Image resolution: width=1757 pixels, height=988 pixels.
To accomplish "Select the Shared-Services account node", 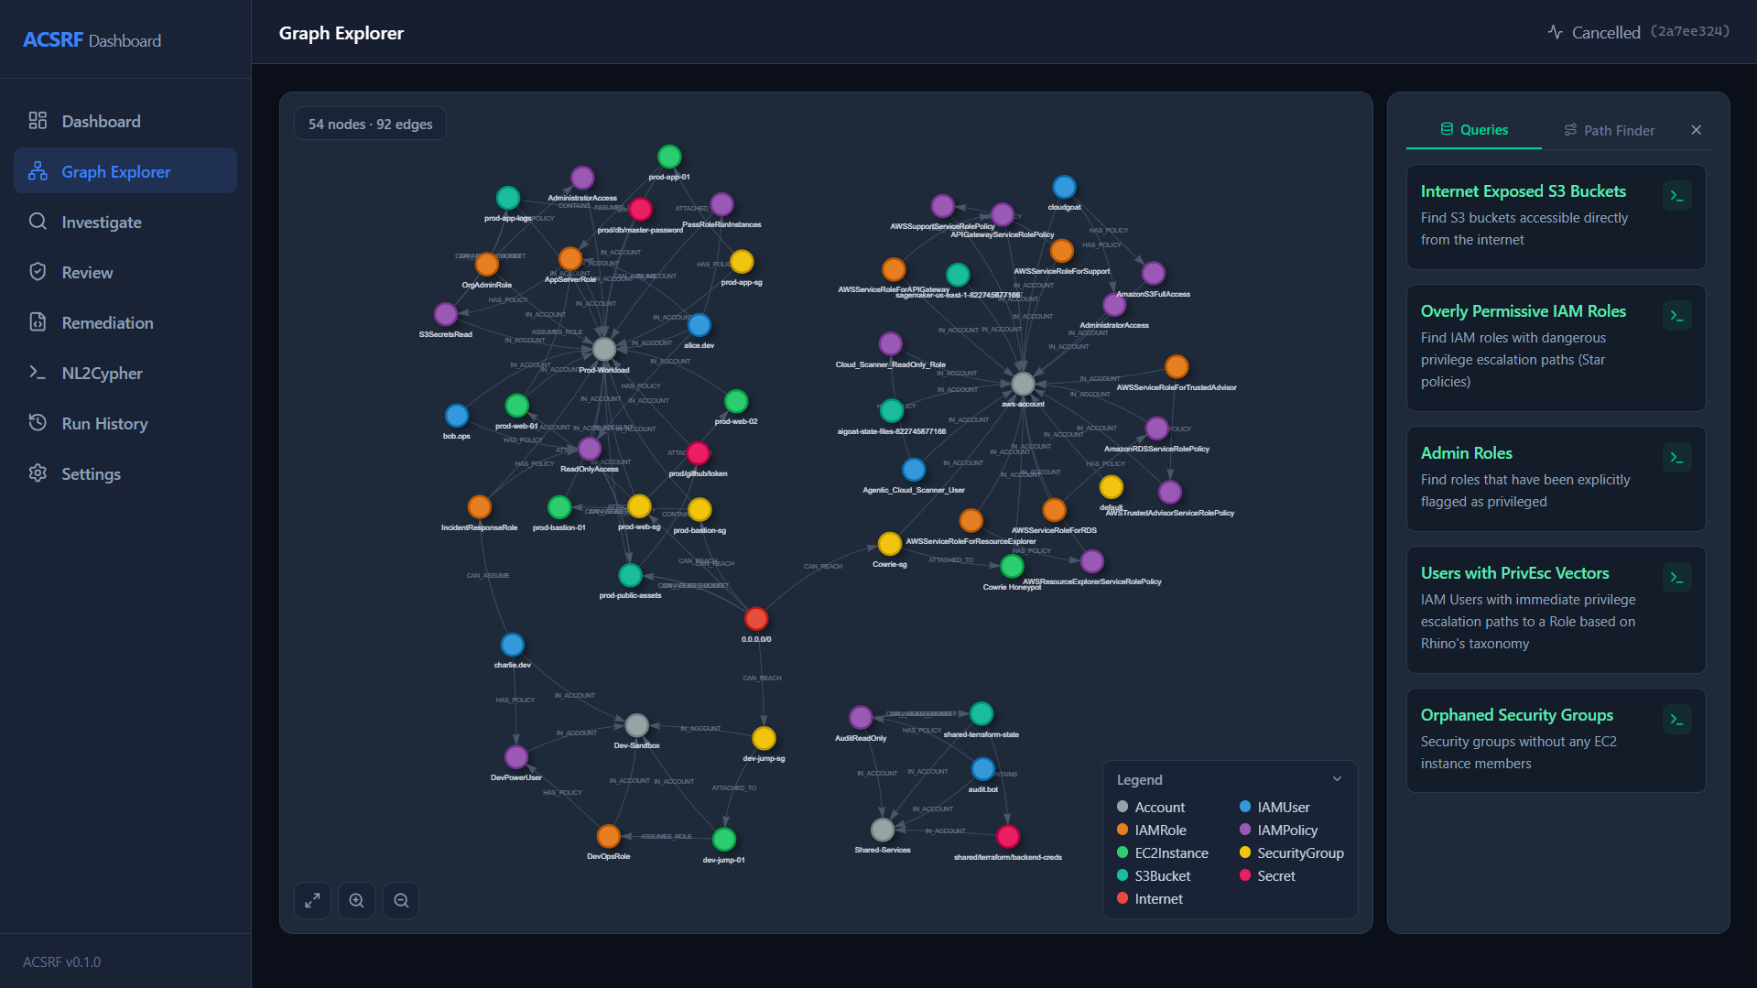I will [883, 830].
